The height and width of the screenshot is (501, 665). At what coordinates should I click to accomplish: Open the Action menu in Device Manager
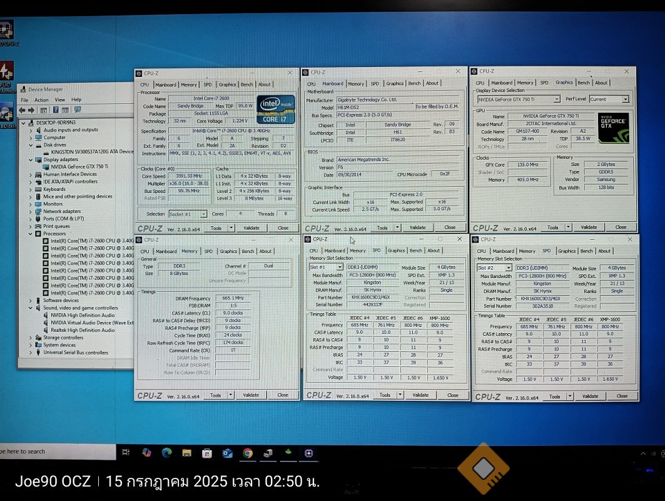point(41,100)
